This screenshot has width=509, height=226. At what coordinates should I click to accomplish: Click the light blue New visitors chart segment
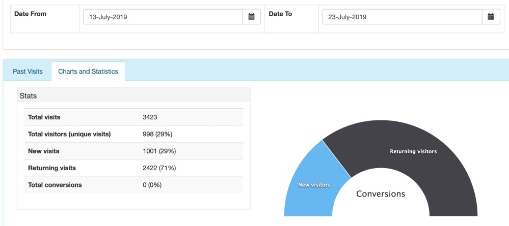pos(313,181)
